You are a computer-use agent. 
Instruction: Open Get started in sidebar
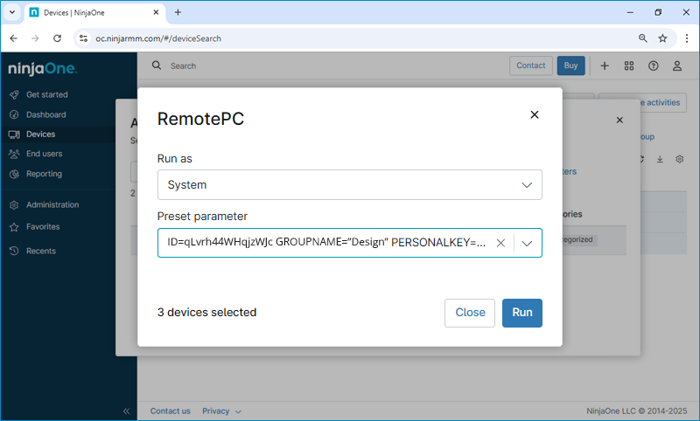[47, 94]
